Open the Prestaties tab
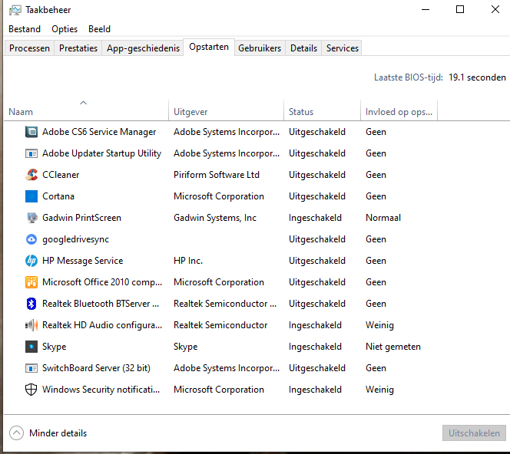Viewport: 510px width, 454px height. pyautogui.click(x=78, y=48)
